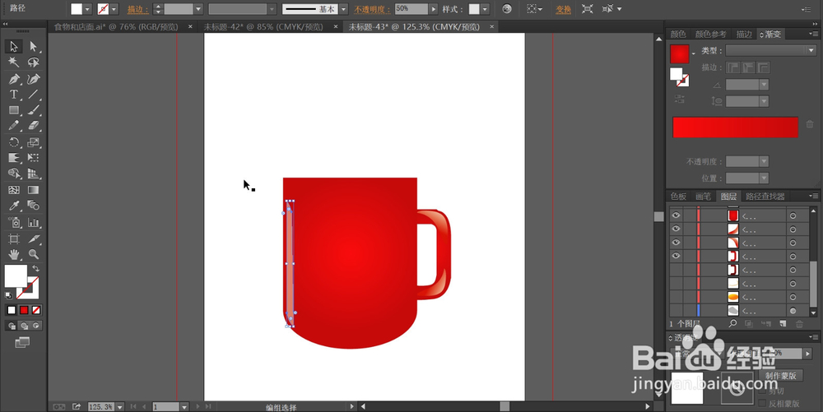Click the large white fill swatch in toolbox
The width and height of the screenshot is (823, 412).
[16, 275]
